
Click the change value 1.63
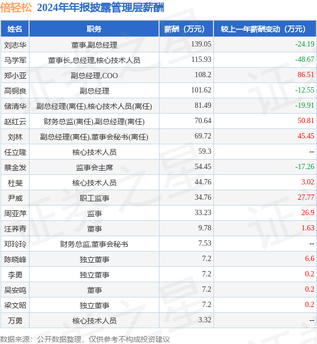coord(307,228)
